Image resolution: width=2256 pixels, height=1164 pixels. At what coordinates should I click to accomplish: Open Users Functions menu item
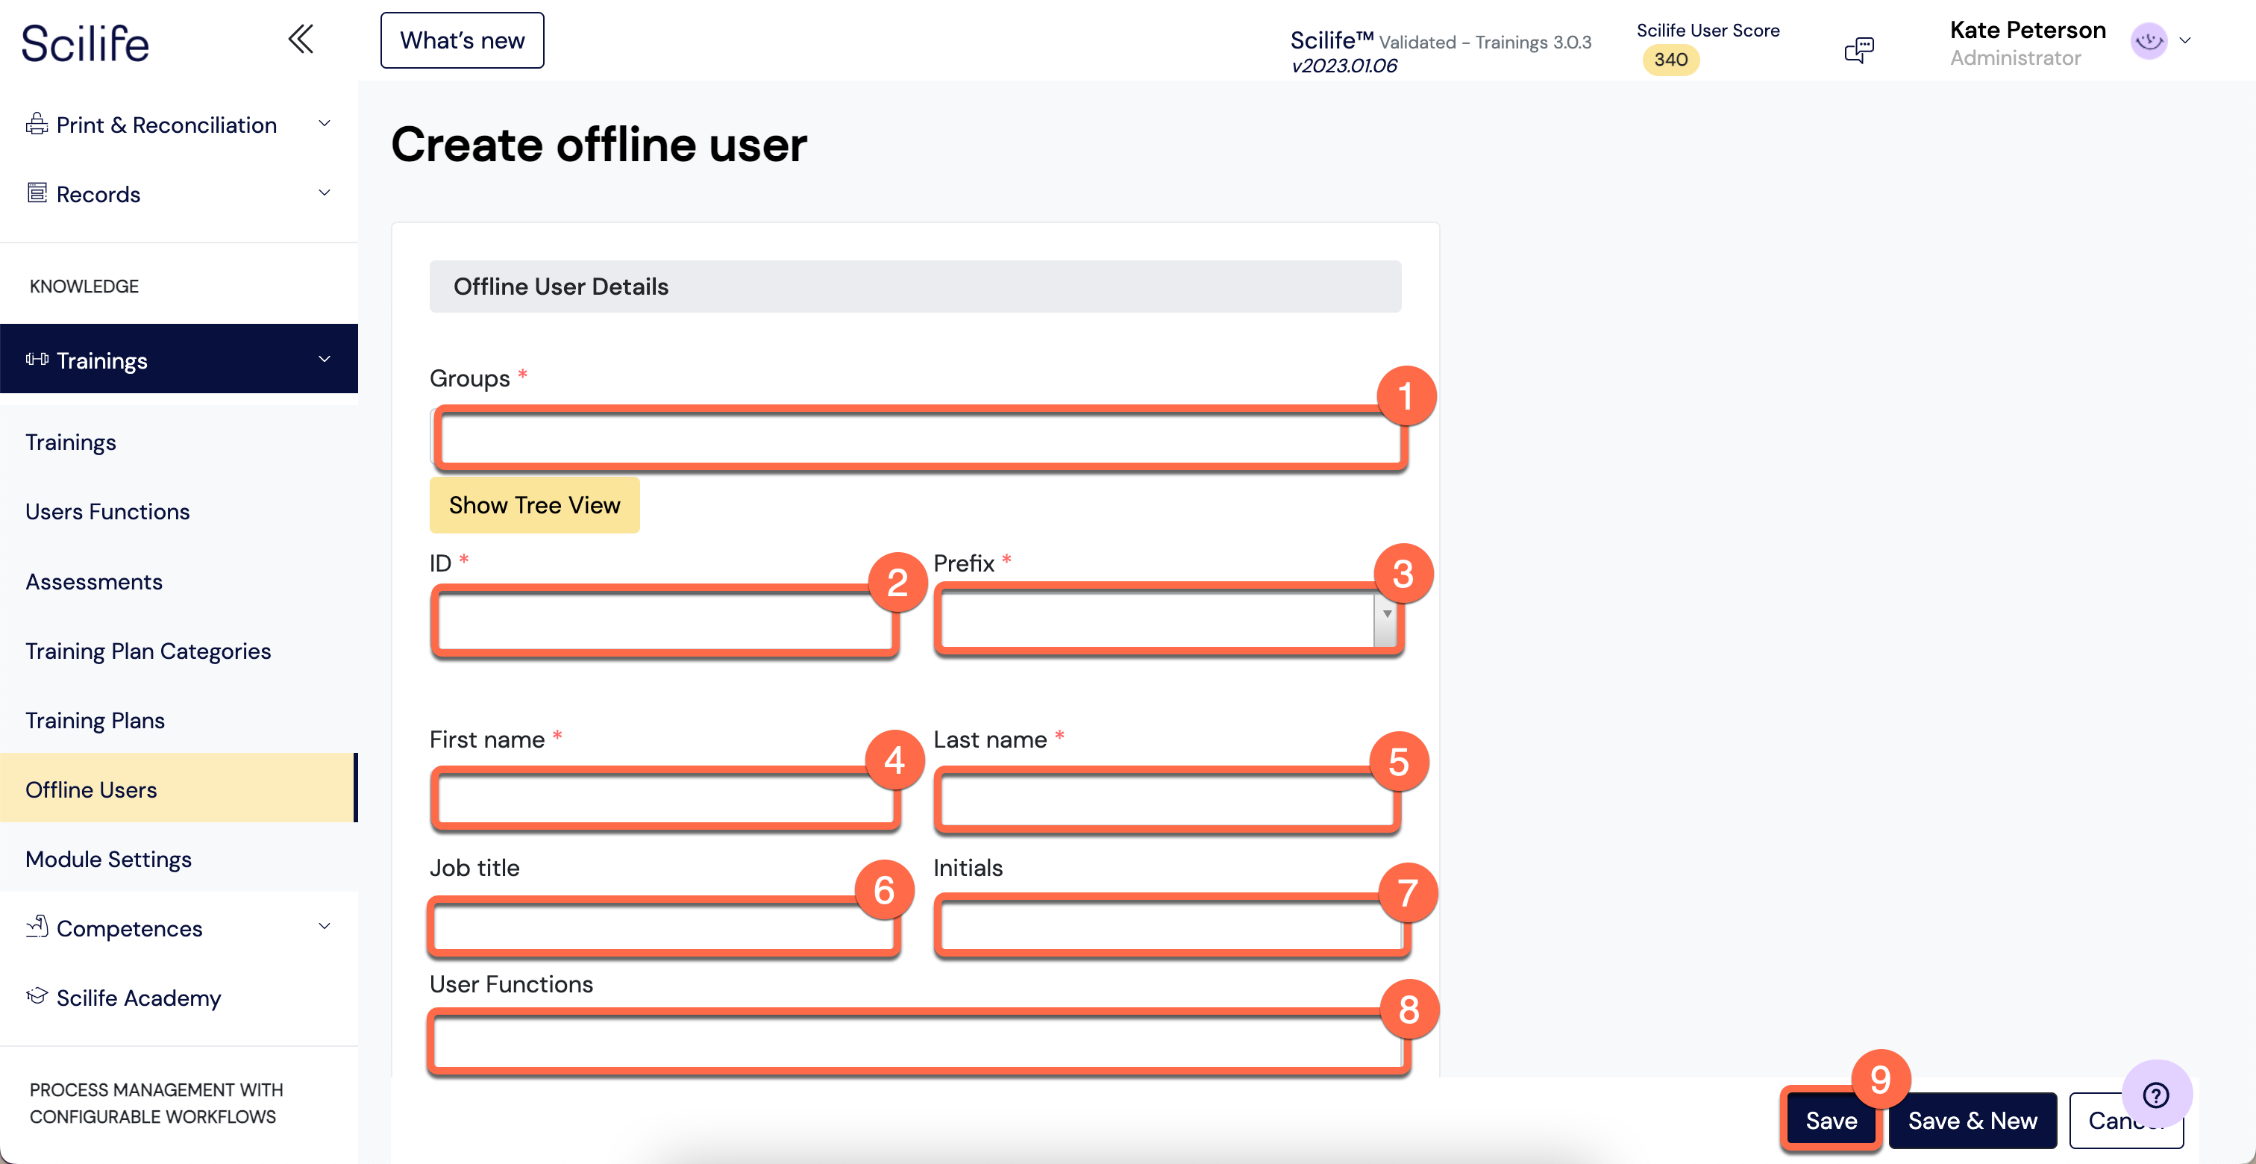coord(107,512)
